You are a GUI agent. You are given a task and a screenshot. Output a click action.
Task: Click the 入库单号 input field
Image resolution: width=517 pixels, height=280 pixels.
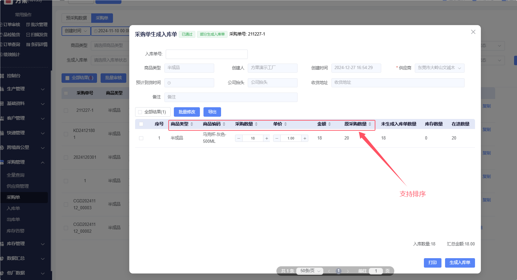pos(206,54)
